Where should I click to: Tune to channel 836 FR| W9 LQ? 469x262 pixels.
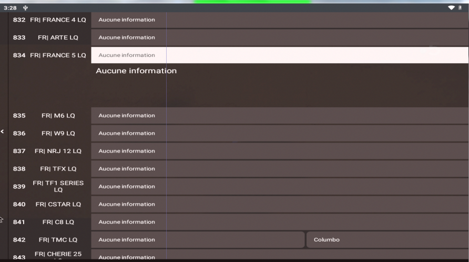point(50,133)
